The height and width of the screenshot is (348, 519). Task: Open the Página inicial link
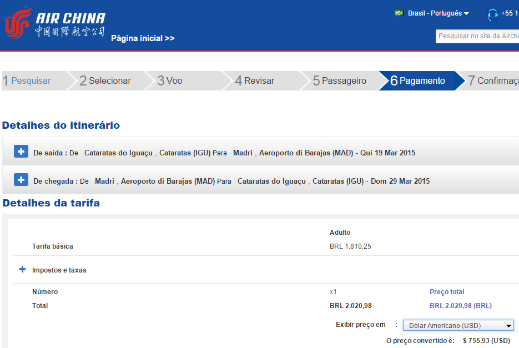143,38
